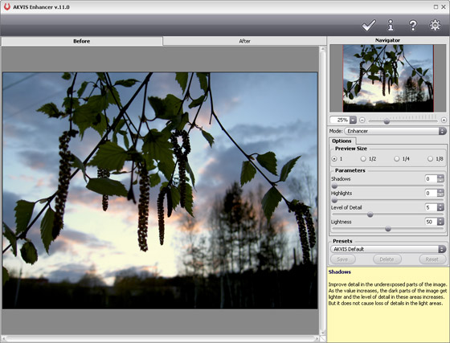The height and width of the screenshot is (343, 450).
Task: Select the Options tab
Action: click(x=342, y=141)
